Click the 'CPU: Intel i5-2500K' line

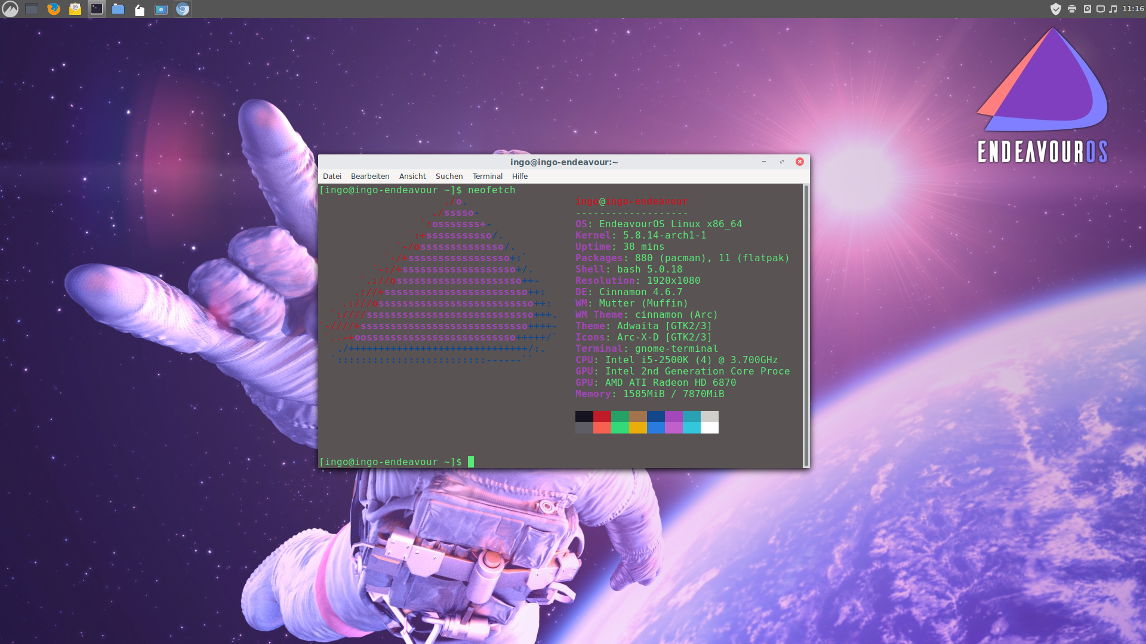[677, 360]
